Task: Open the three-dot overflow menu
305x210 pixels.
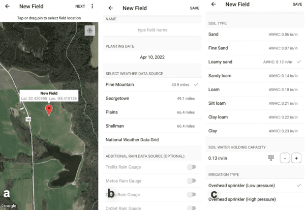Action: [93, 7]
